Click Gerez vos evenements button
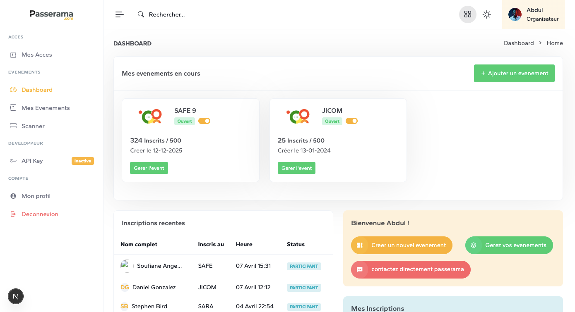The image size is (575, 312). pos(509,245)
